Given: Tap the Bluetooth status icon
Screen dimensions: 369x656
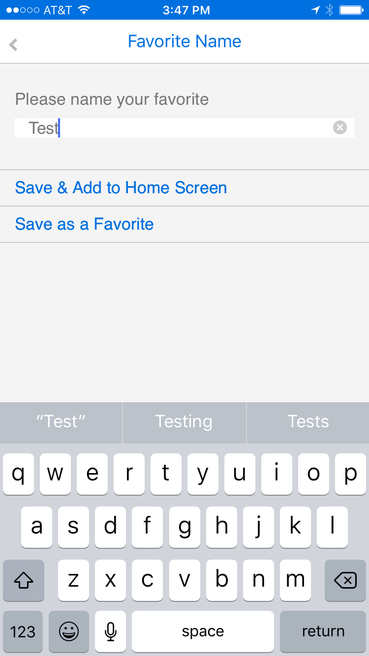Looking at the screenshot, I should pyautogui.click(x=330, y=10).
